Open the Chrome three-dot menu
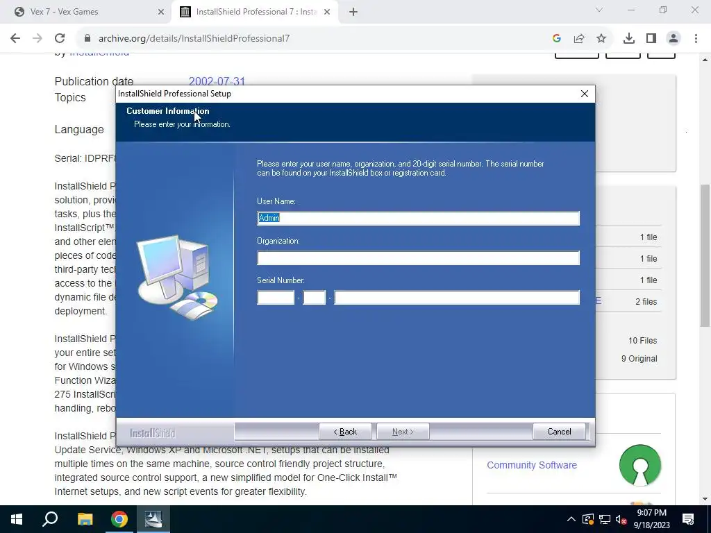This screenshot has width=711, height=533. point(696,39)
